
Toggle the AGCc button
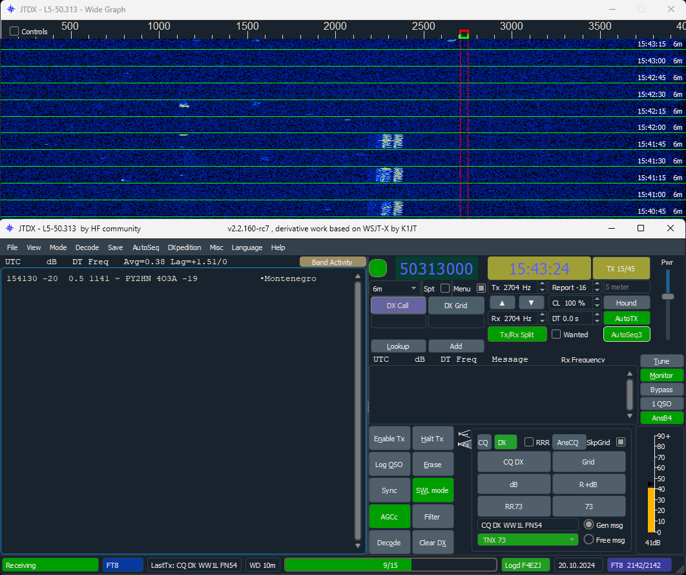tap(390, 517)
